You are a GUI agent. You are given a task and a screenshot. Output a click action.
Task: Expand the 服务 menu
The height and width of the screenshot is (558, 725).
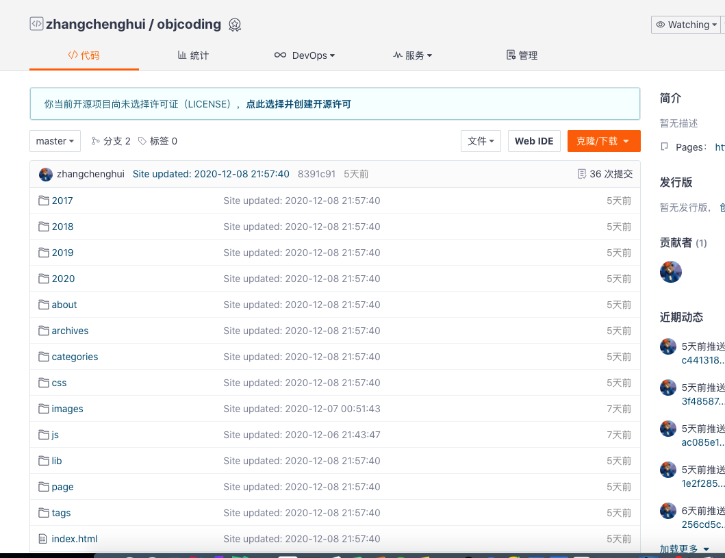click(x=412, y=55)
